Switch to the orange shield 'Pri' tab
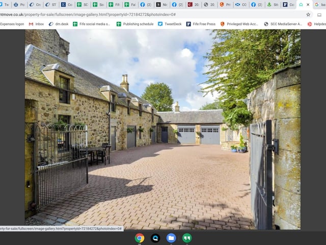Screen dimensions: 326x245 pos(225,5)
